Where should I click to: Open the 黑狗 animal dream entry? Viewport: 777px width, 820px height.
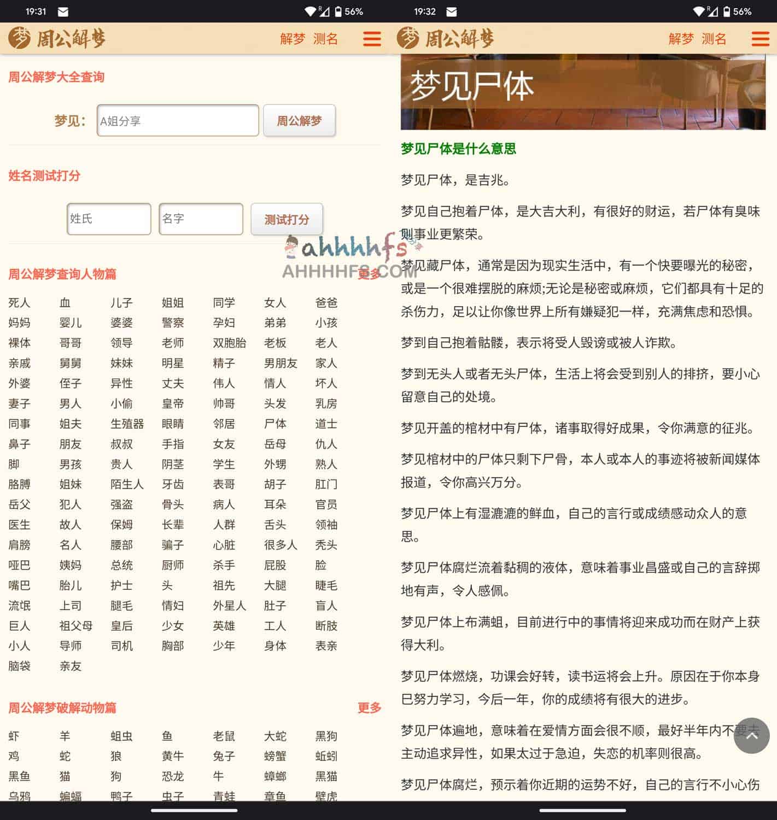click(x=326, y=737)
